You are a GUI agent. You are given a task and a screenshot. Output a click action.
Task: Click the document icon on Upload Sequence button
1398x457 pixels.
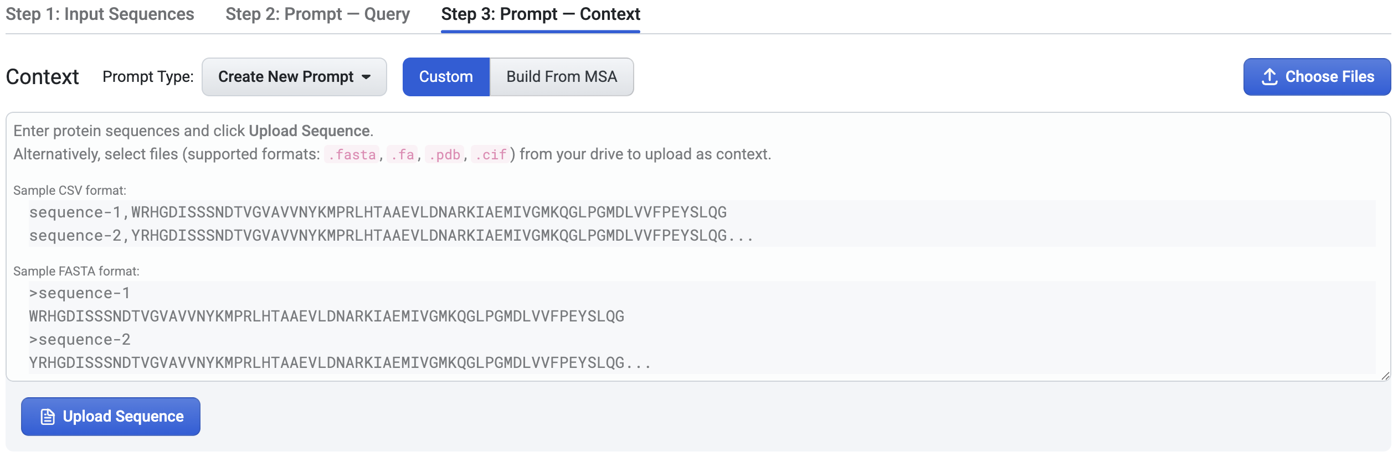tap(47, 416)
